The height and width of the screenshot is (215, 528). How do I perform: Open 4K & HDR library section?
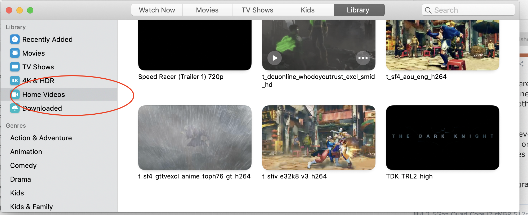59,81
